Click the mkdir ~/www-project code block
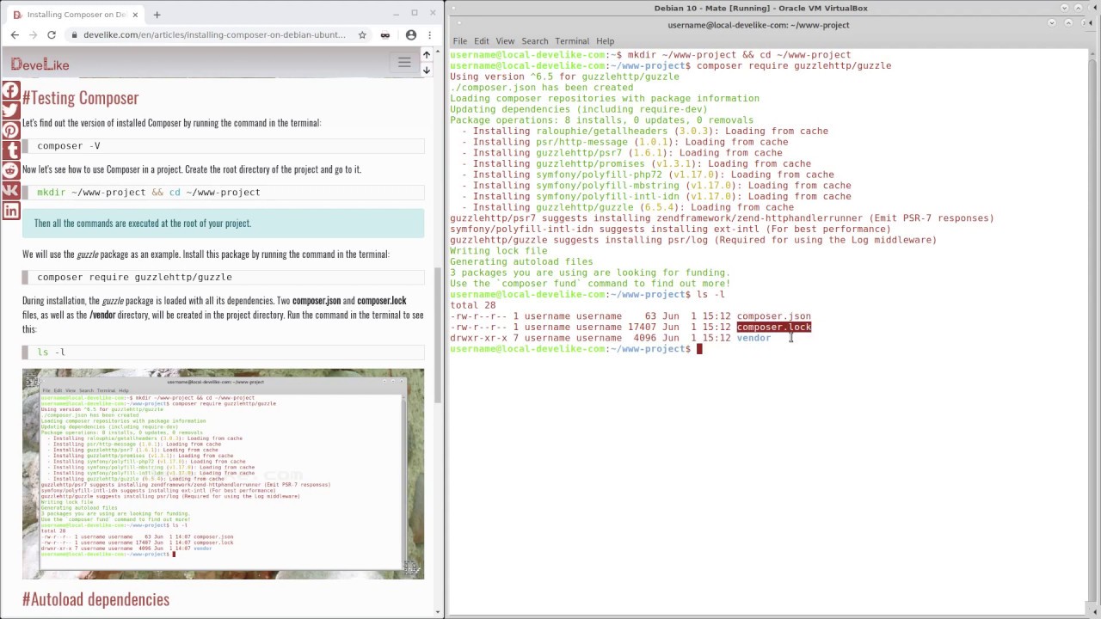Image resolution: width=1101 pixels, height=619 pixels. pyautogui.click(x=224, y=193)
